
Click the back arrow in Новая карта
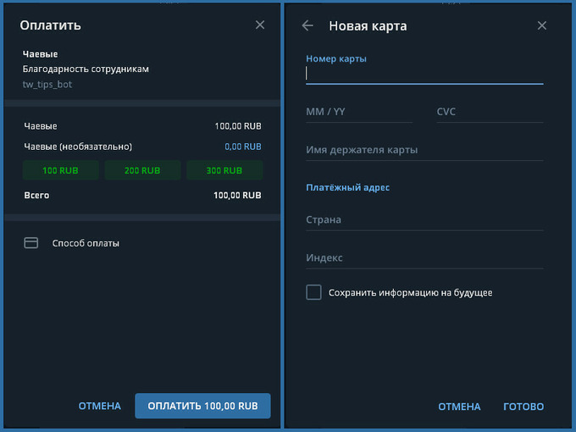(307, 25)
